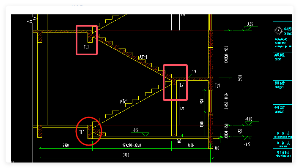The image size is (299, 168).
Task: Click the 3.85 elevation marker triangle
Action: tap(247, 28)
